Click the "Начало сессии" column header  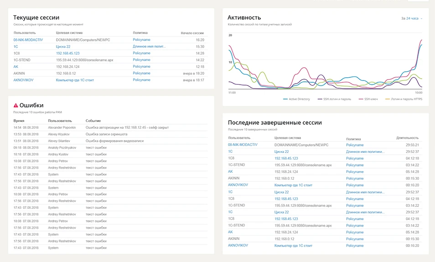192,33
